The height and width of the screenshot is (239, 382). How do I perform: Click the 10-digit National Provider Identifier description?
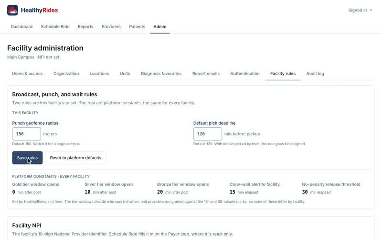point(123,234)
